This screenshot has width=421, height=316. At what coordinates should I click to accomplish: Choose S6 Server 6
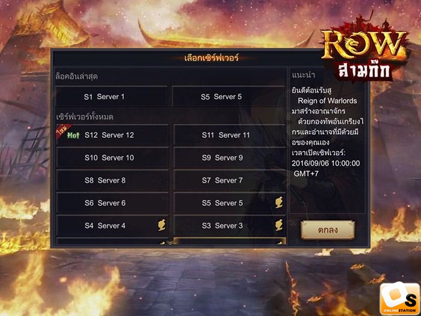point(112,203)
